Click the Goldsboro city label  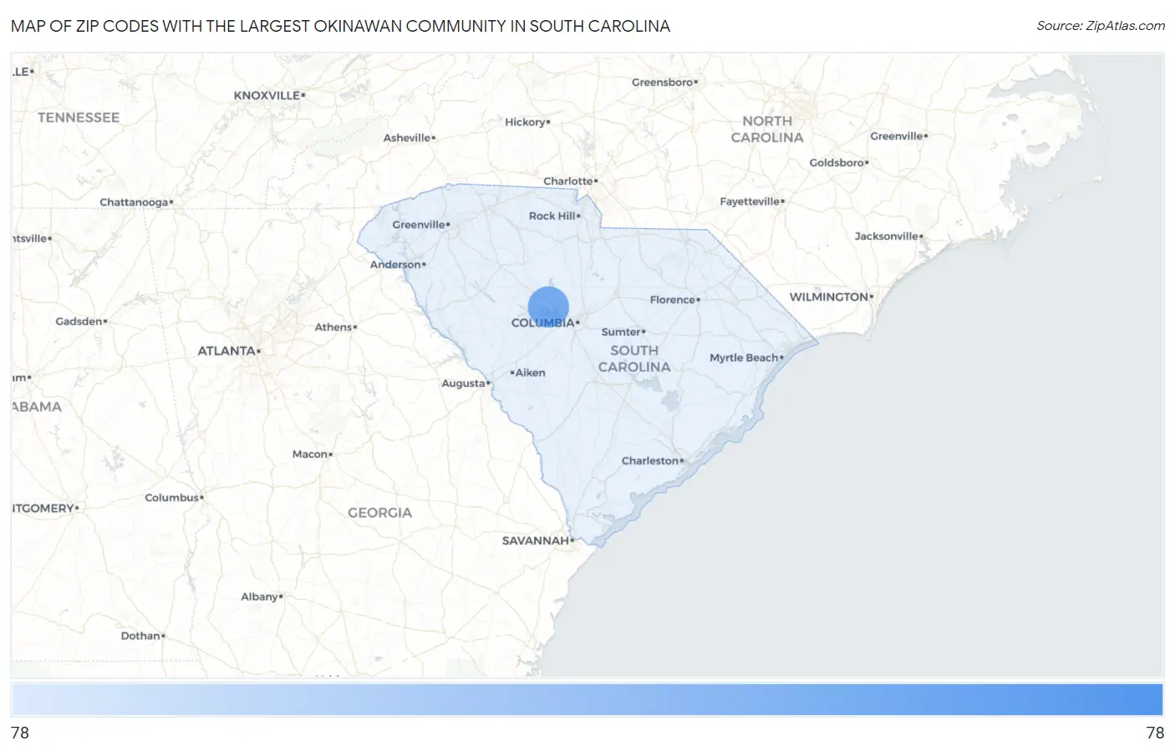(837, 163)
